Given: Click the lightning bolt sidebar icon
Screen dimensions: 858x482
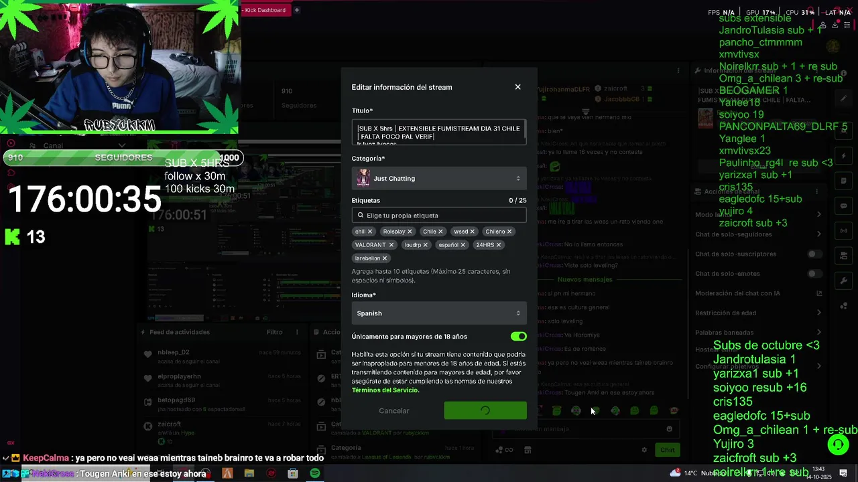Looking at the screenshot, I should click(x=843, y=156).
